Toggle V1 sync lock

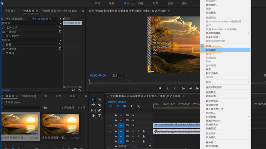127,125
